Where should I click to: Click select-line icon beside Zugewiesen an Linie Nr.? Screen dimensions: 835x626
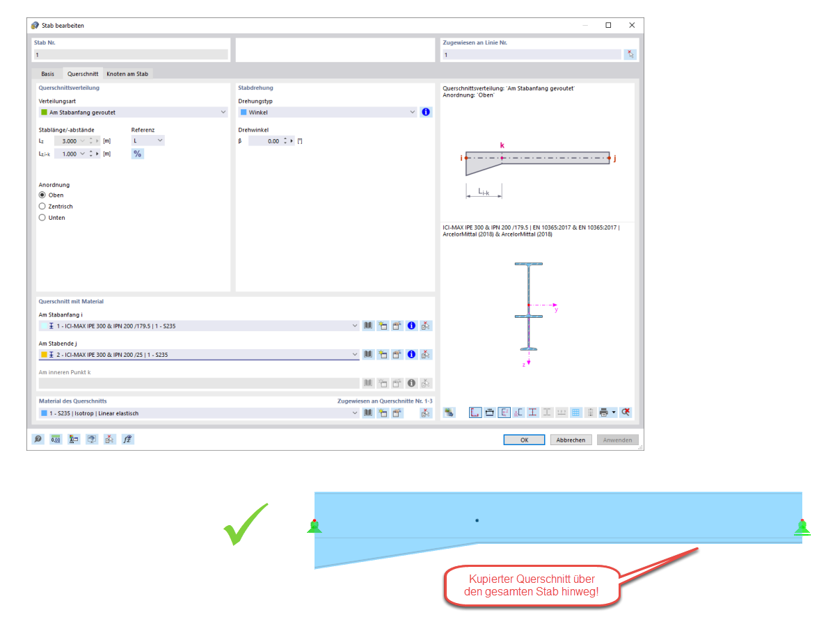click(x=630, y=54)
